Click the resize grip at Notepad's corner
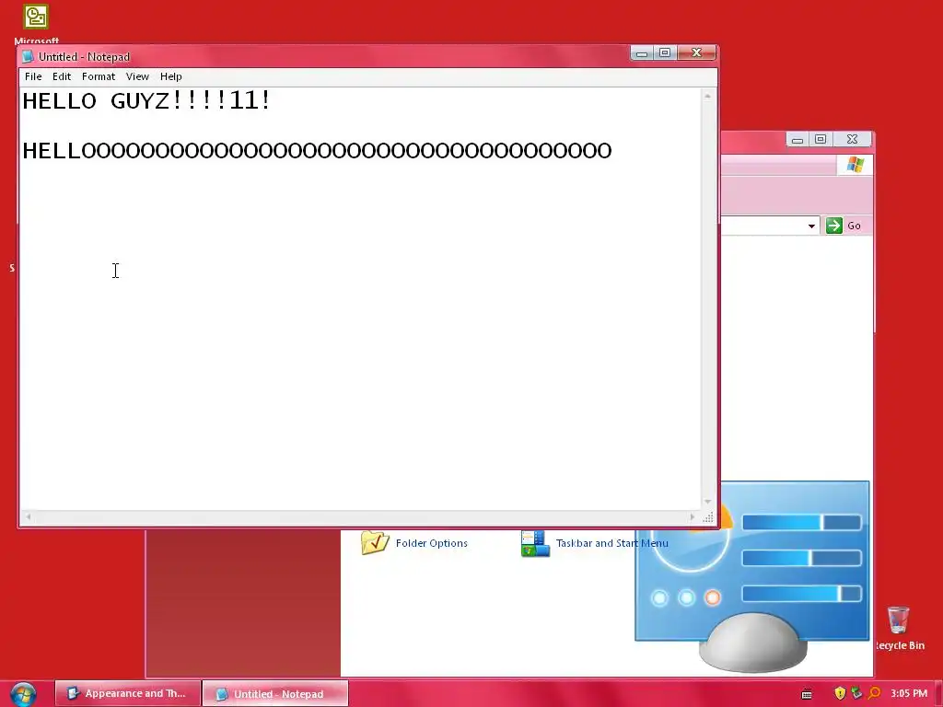943x707 pixels. point(708,517)
